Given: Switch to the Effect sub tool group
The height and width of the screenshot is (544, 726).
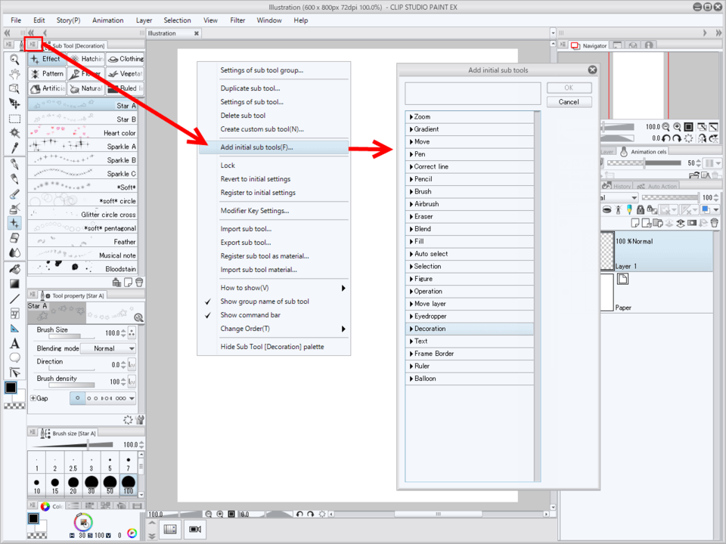Looking at the screenshot, I should [48, 58].
